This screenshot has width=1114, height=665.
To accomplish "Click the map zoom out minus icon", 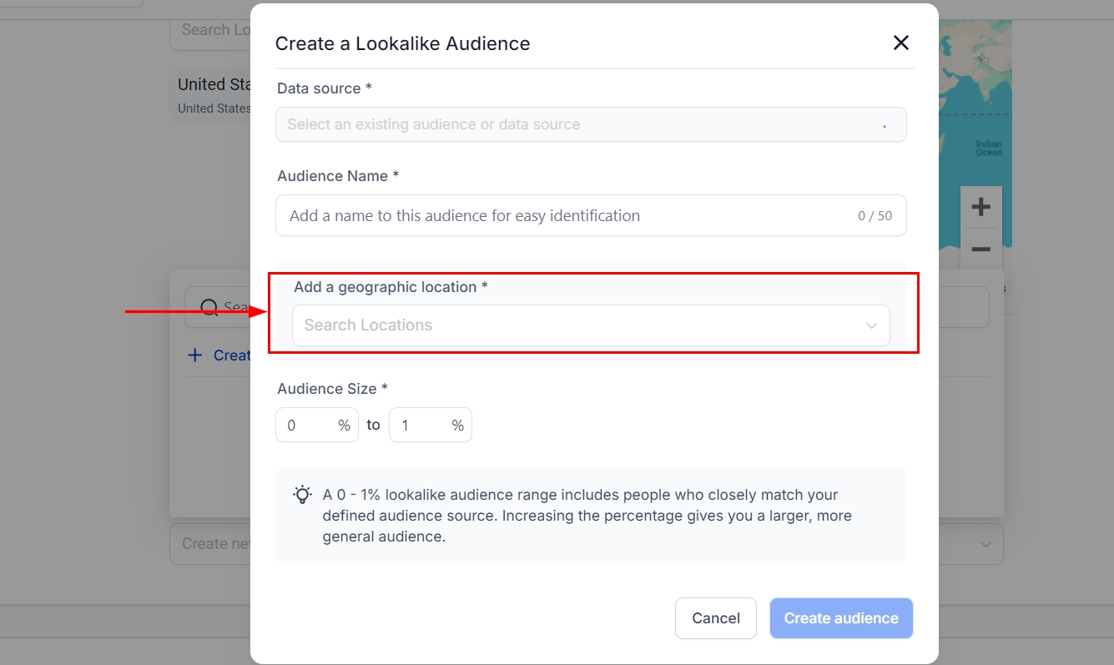I will pos(980,249).
